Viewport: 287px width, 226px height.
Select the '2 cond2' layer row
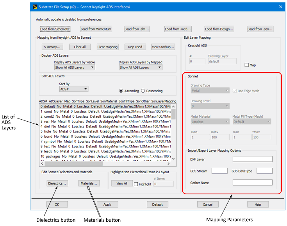coord(105,117)
